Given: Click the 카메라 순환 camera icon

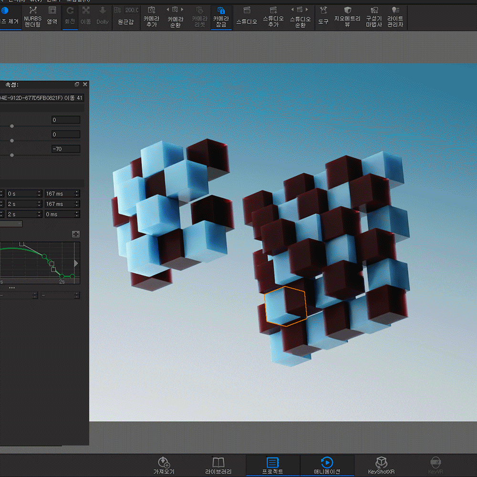Looking at the screenshot, I should point(175,10).
